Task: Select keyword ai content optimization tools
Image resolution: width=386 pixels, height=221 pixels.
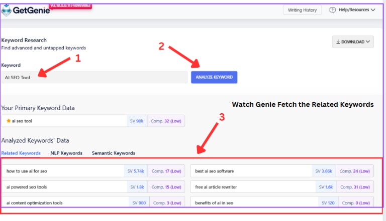Action: 93,202
